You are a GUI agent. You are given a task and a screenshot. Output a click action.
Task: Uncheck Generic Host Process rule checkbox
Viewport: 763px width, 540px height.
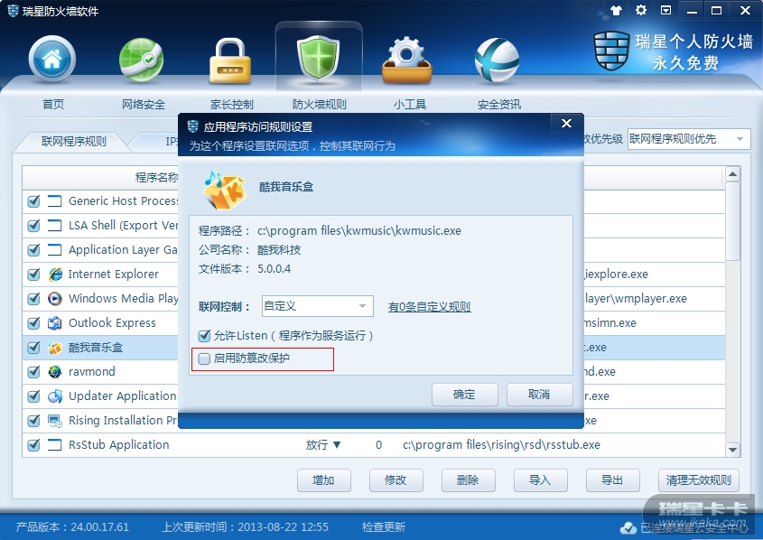[33, 200]
